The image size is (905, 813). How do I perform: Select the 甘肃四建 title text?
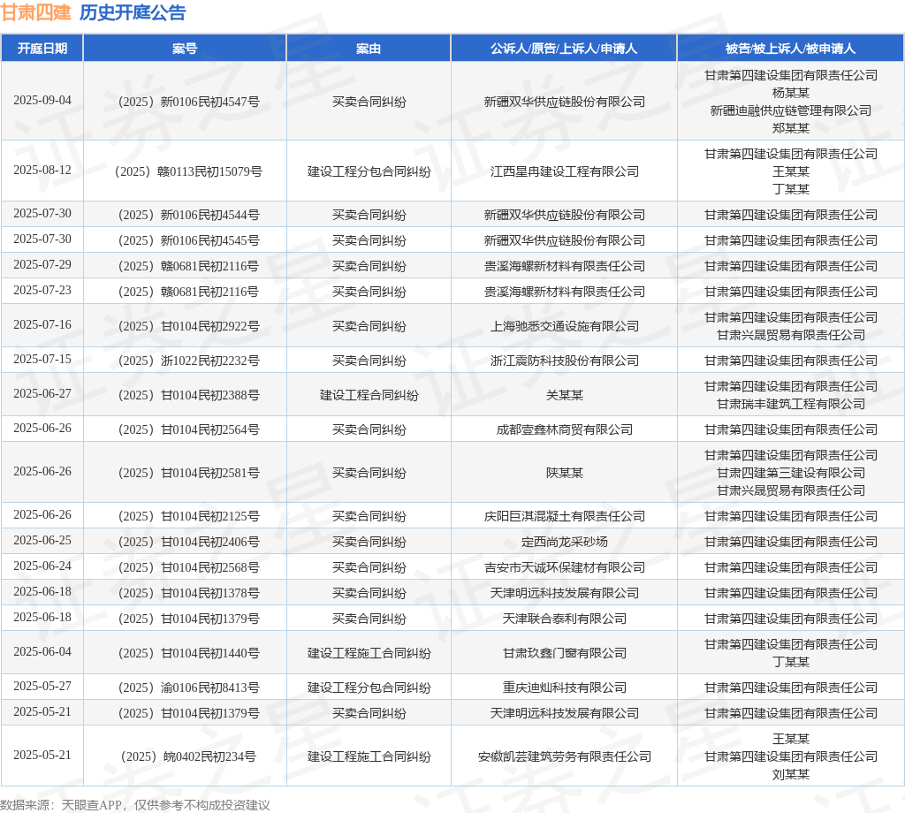pyautogui.click(x=35, y=12)
